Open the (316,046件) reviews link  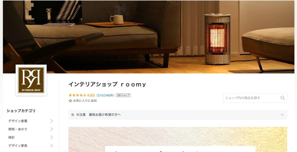click(105, 95)
